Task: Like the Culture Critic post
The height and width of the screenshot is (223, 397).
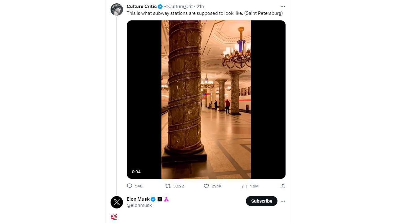Action: click(206, 186)
